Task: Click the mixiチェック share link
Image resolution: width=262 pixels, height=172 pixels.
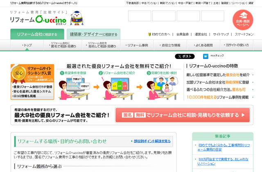Action: coord(217,56)
